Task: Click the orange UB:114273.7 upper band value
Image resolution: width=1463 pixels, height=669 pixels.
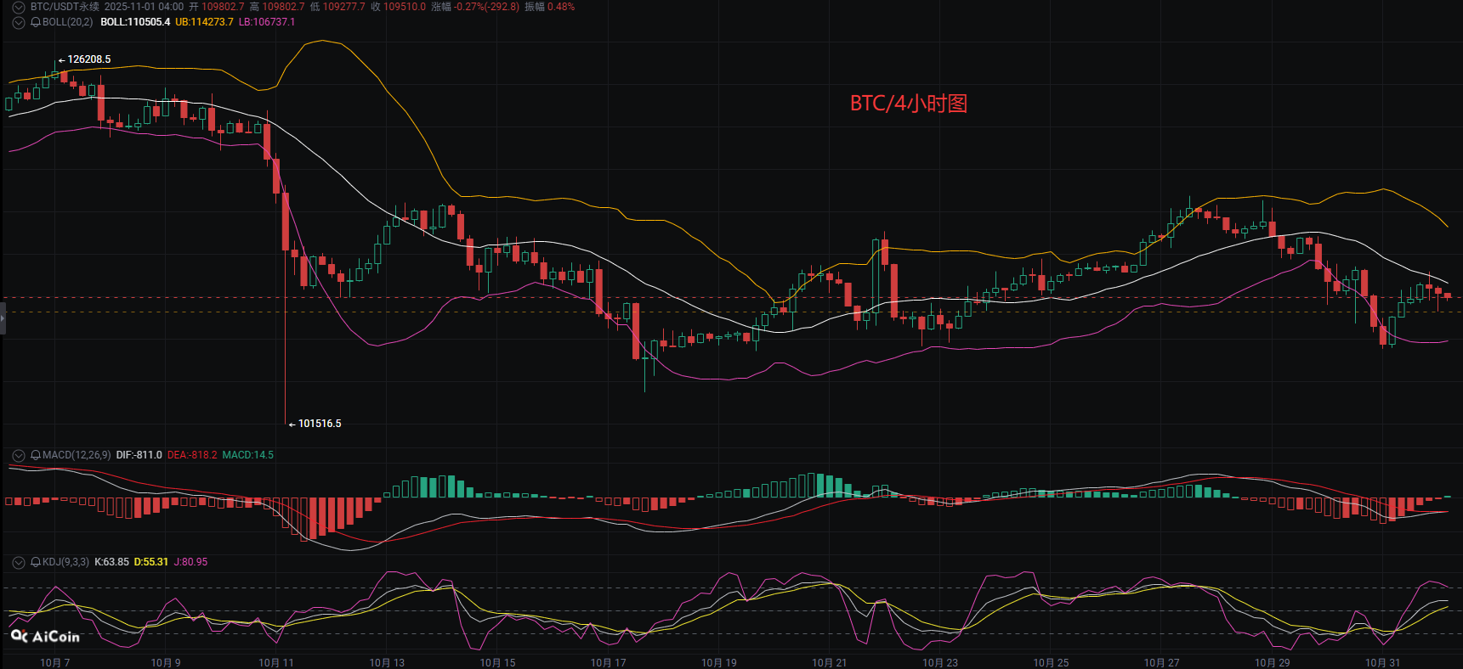Action: coord(204,22)
